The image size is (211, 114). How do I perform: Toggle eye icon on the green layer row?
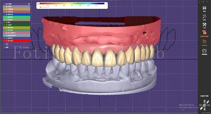6,17
